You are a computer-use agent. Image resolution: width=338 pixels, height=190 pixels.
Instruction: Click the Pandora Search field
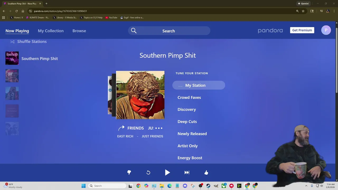(169, 31)
